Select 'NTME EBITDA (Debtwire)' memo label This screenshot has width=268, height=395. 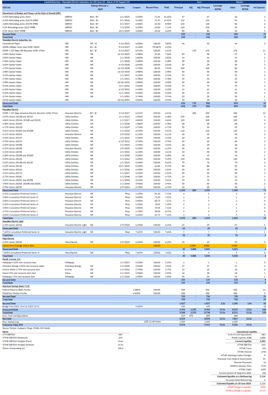15,338
